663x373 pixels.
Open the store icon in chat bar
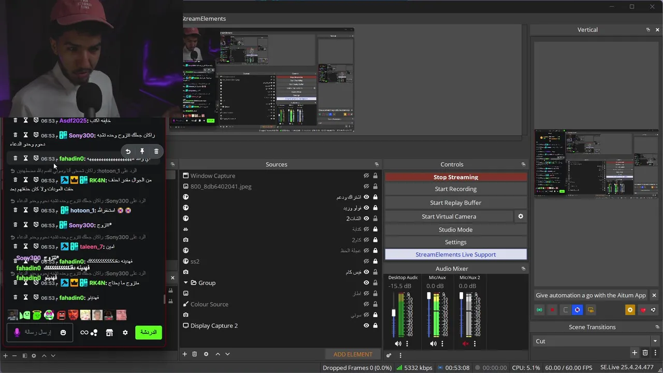point(109,333)
